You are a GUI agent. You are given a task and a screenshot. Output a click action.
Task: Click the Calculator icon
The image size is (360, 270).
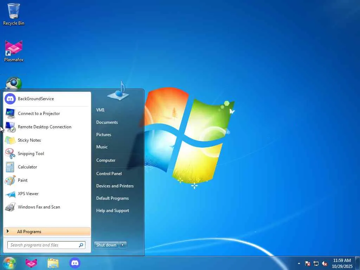pos(10,167)
